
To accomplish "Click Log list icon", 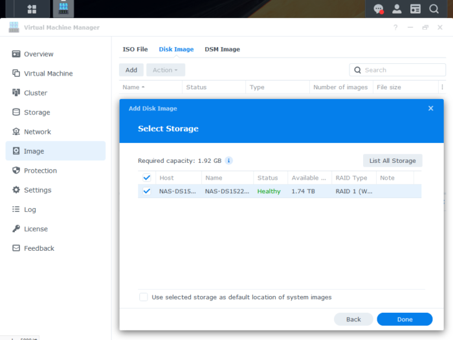I will [16, 209].
